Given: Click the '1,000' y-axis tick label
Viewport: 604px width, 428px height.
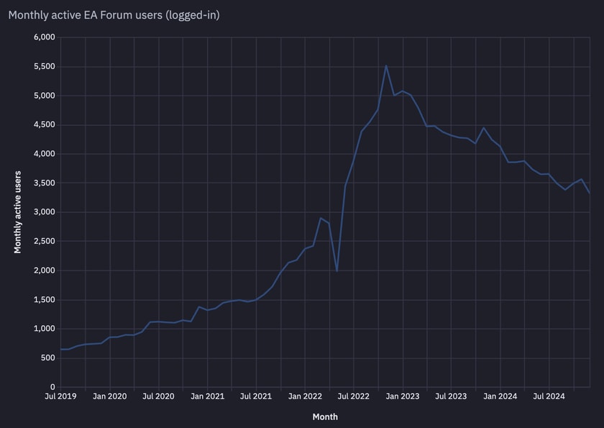Looking at the screenshot, I should (x=45, y=329).
